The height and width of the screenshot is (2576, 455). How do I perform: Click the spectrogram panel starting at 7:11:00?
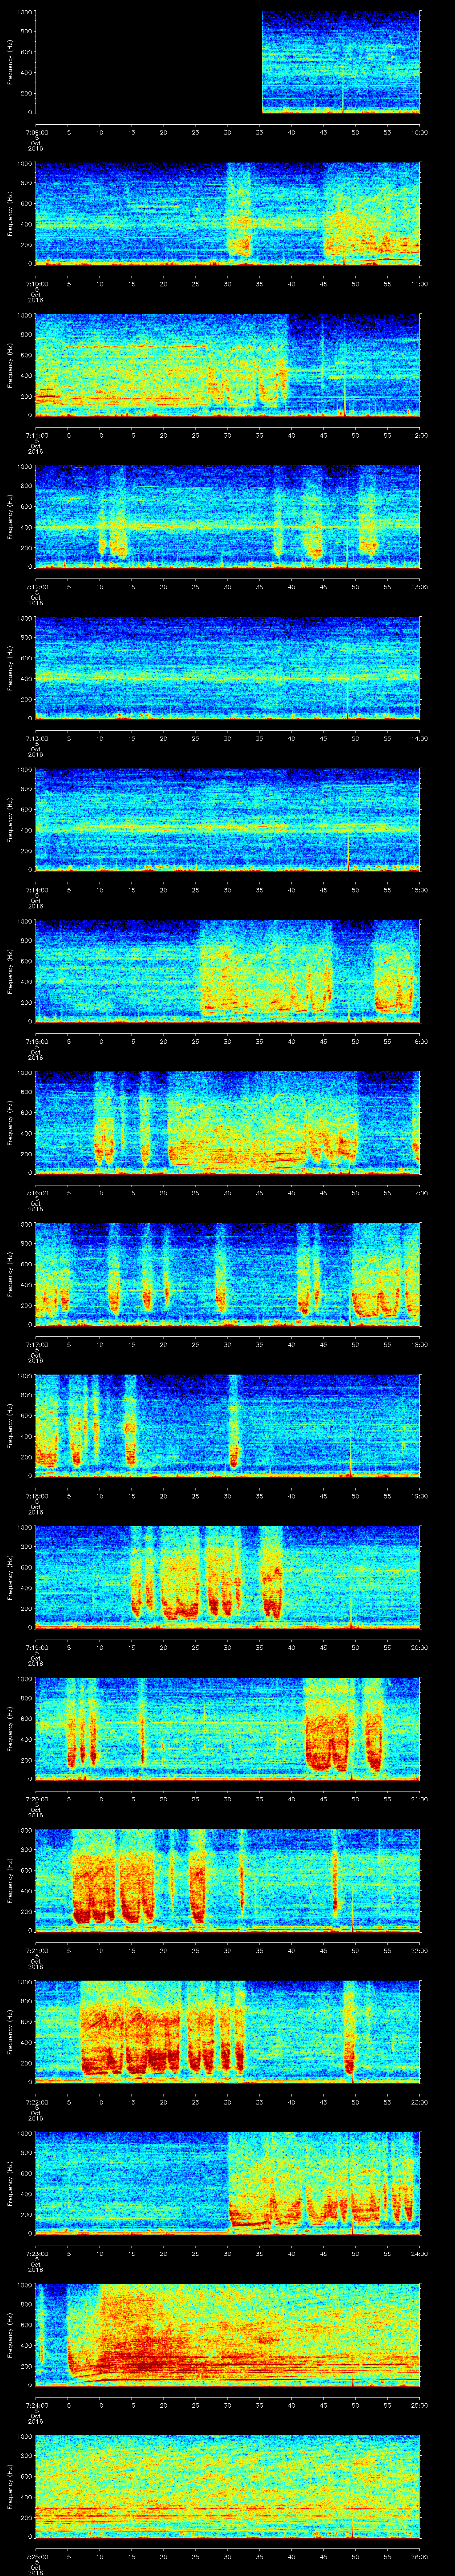coord(227,365)
